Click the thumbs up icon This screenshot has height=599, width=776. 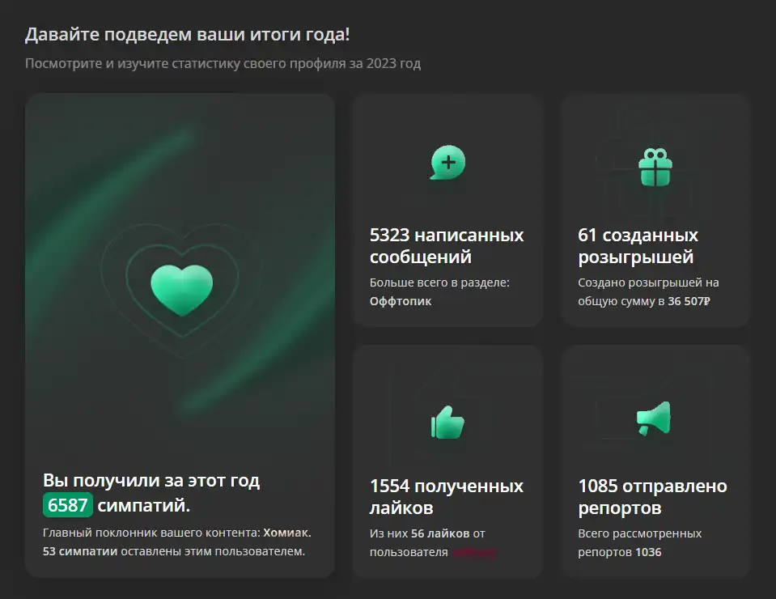(447, 423)
